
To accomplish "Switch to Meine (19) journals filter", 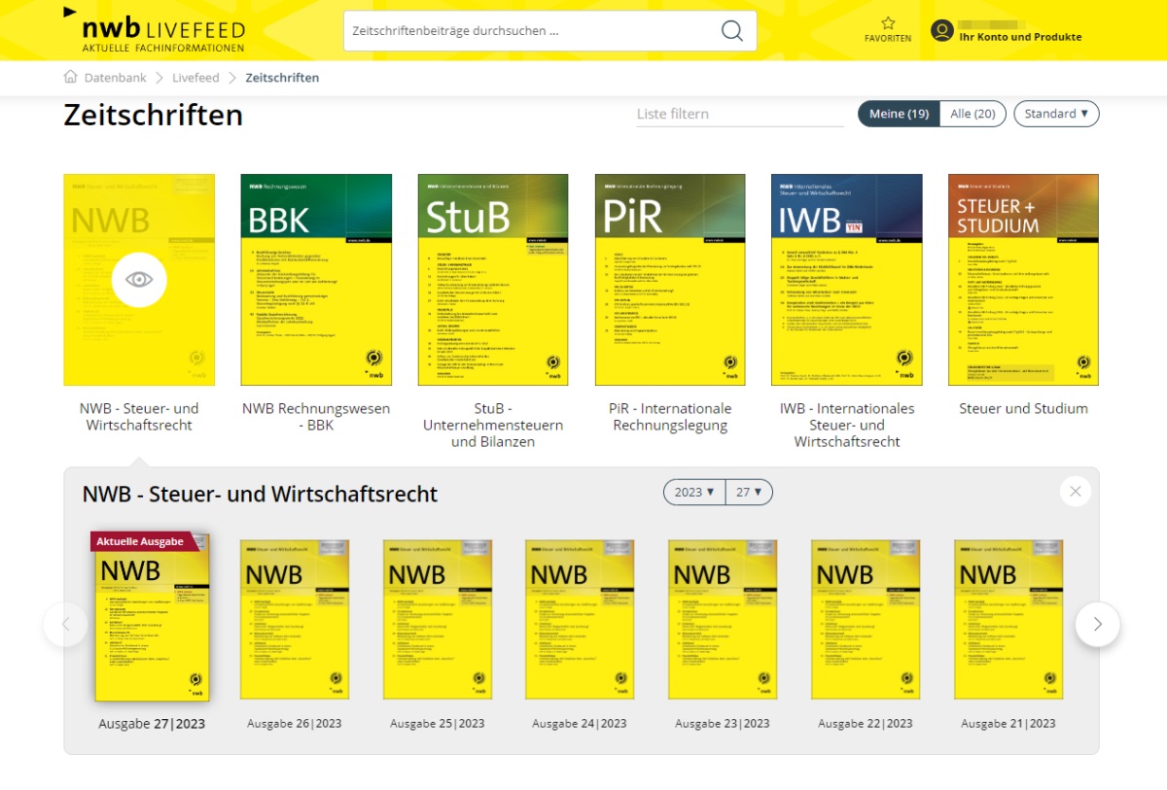I will 899,114.
